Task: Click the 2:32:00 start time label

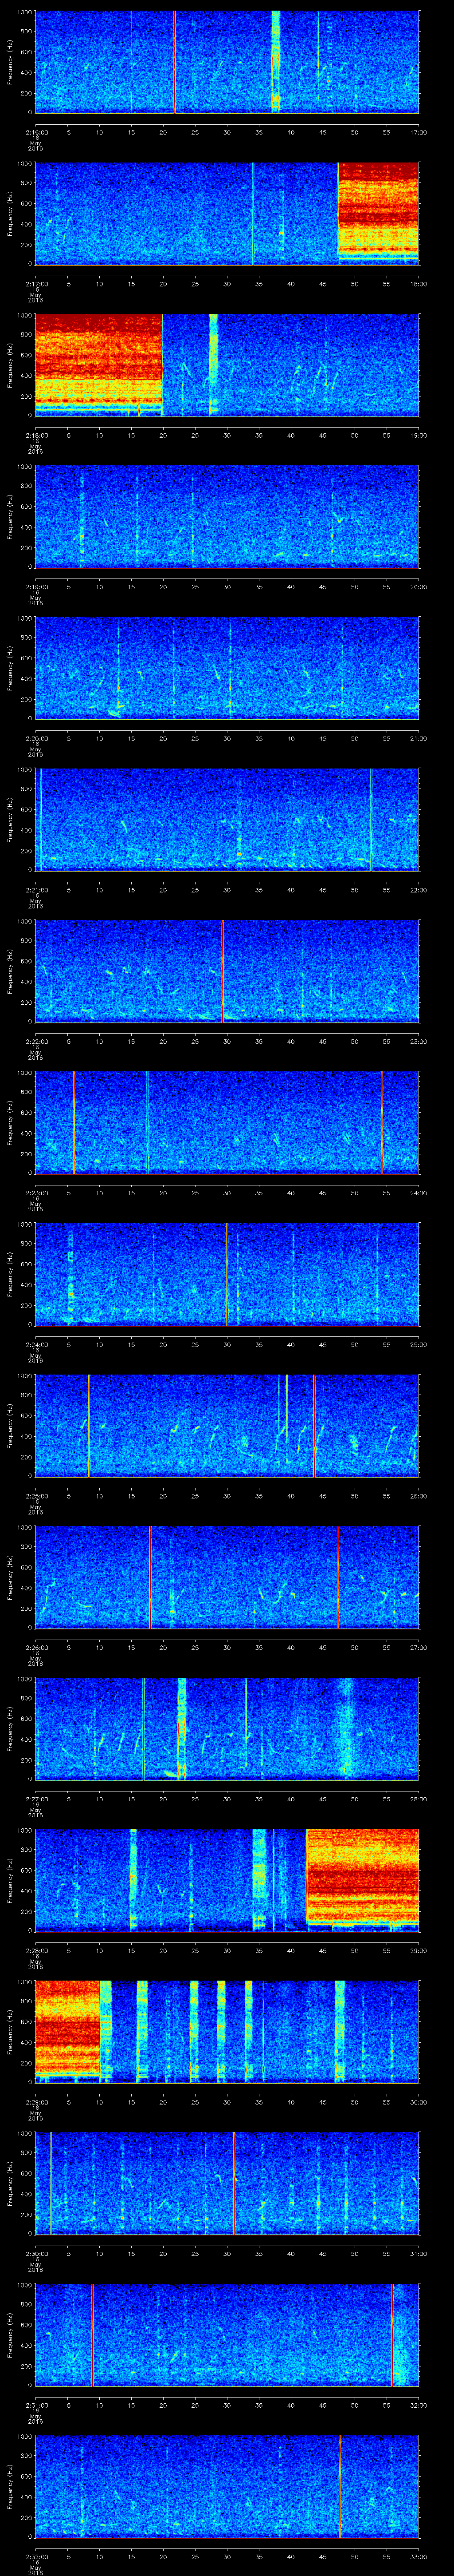Action: (36, 2556)
